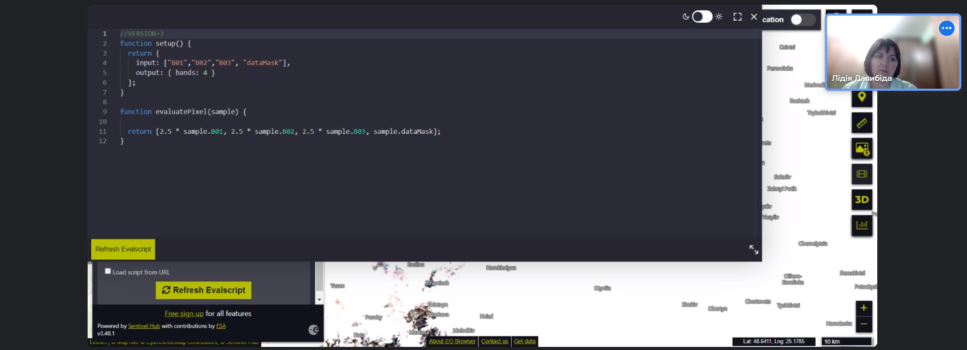Click the editor resize corner arrow
967x350 pixels.
pyautogui.click(x=753, y=249)
